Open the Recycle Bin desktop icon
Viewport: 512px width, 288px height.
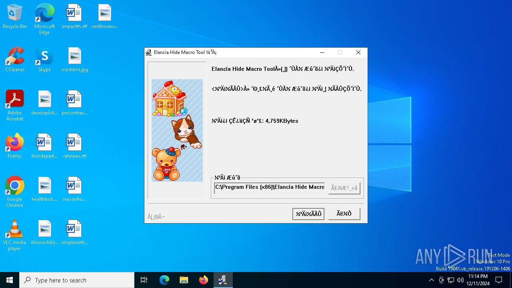pos(15,17)
